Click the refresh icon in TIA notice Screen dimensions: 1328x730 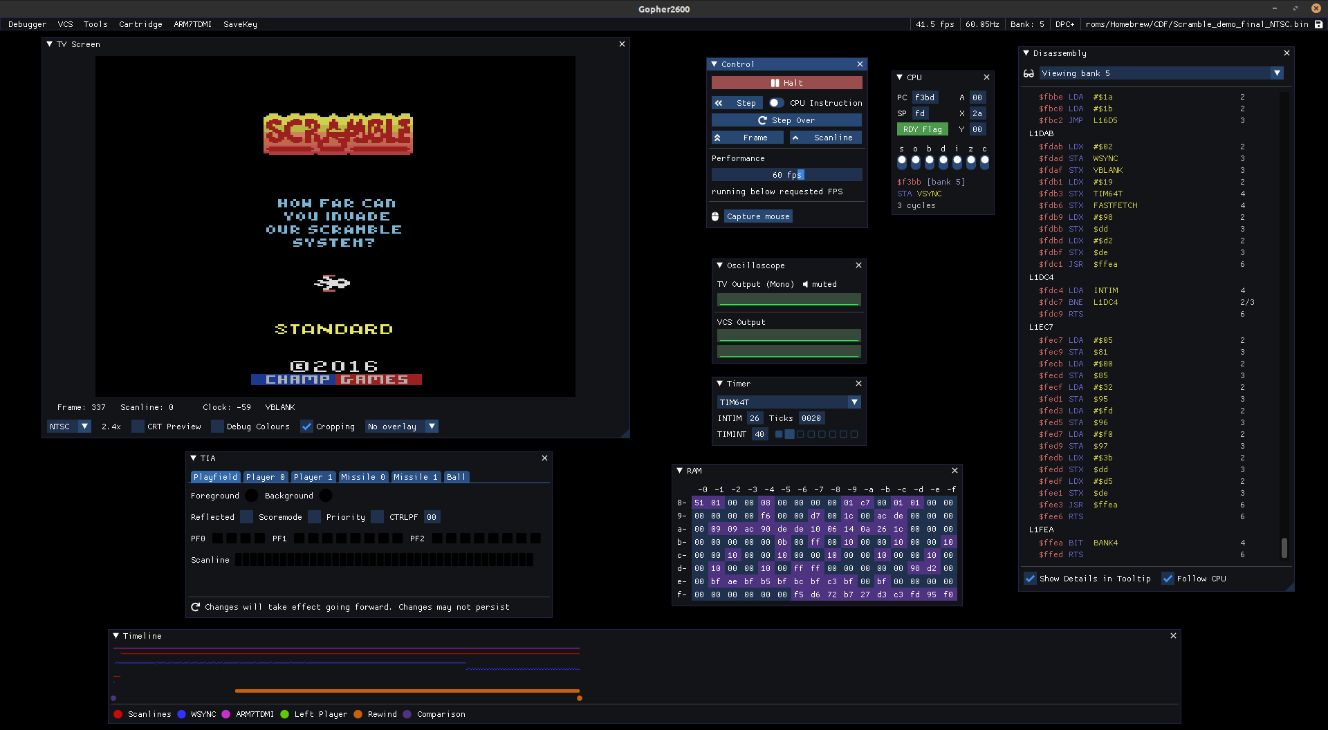pyautogui.click(x=196, y=607)
